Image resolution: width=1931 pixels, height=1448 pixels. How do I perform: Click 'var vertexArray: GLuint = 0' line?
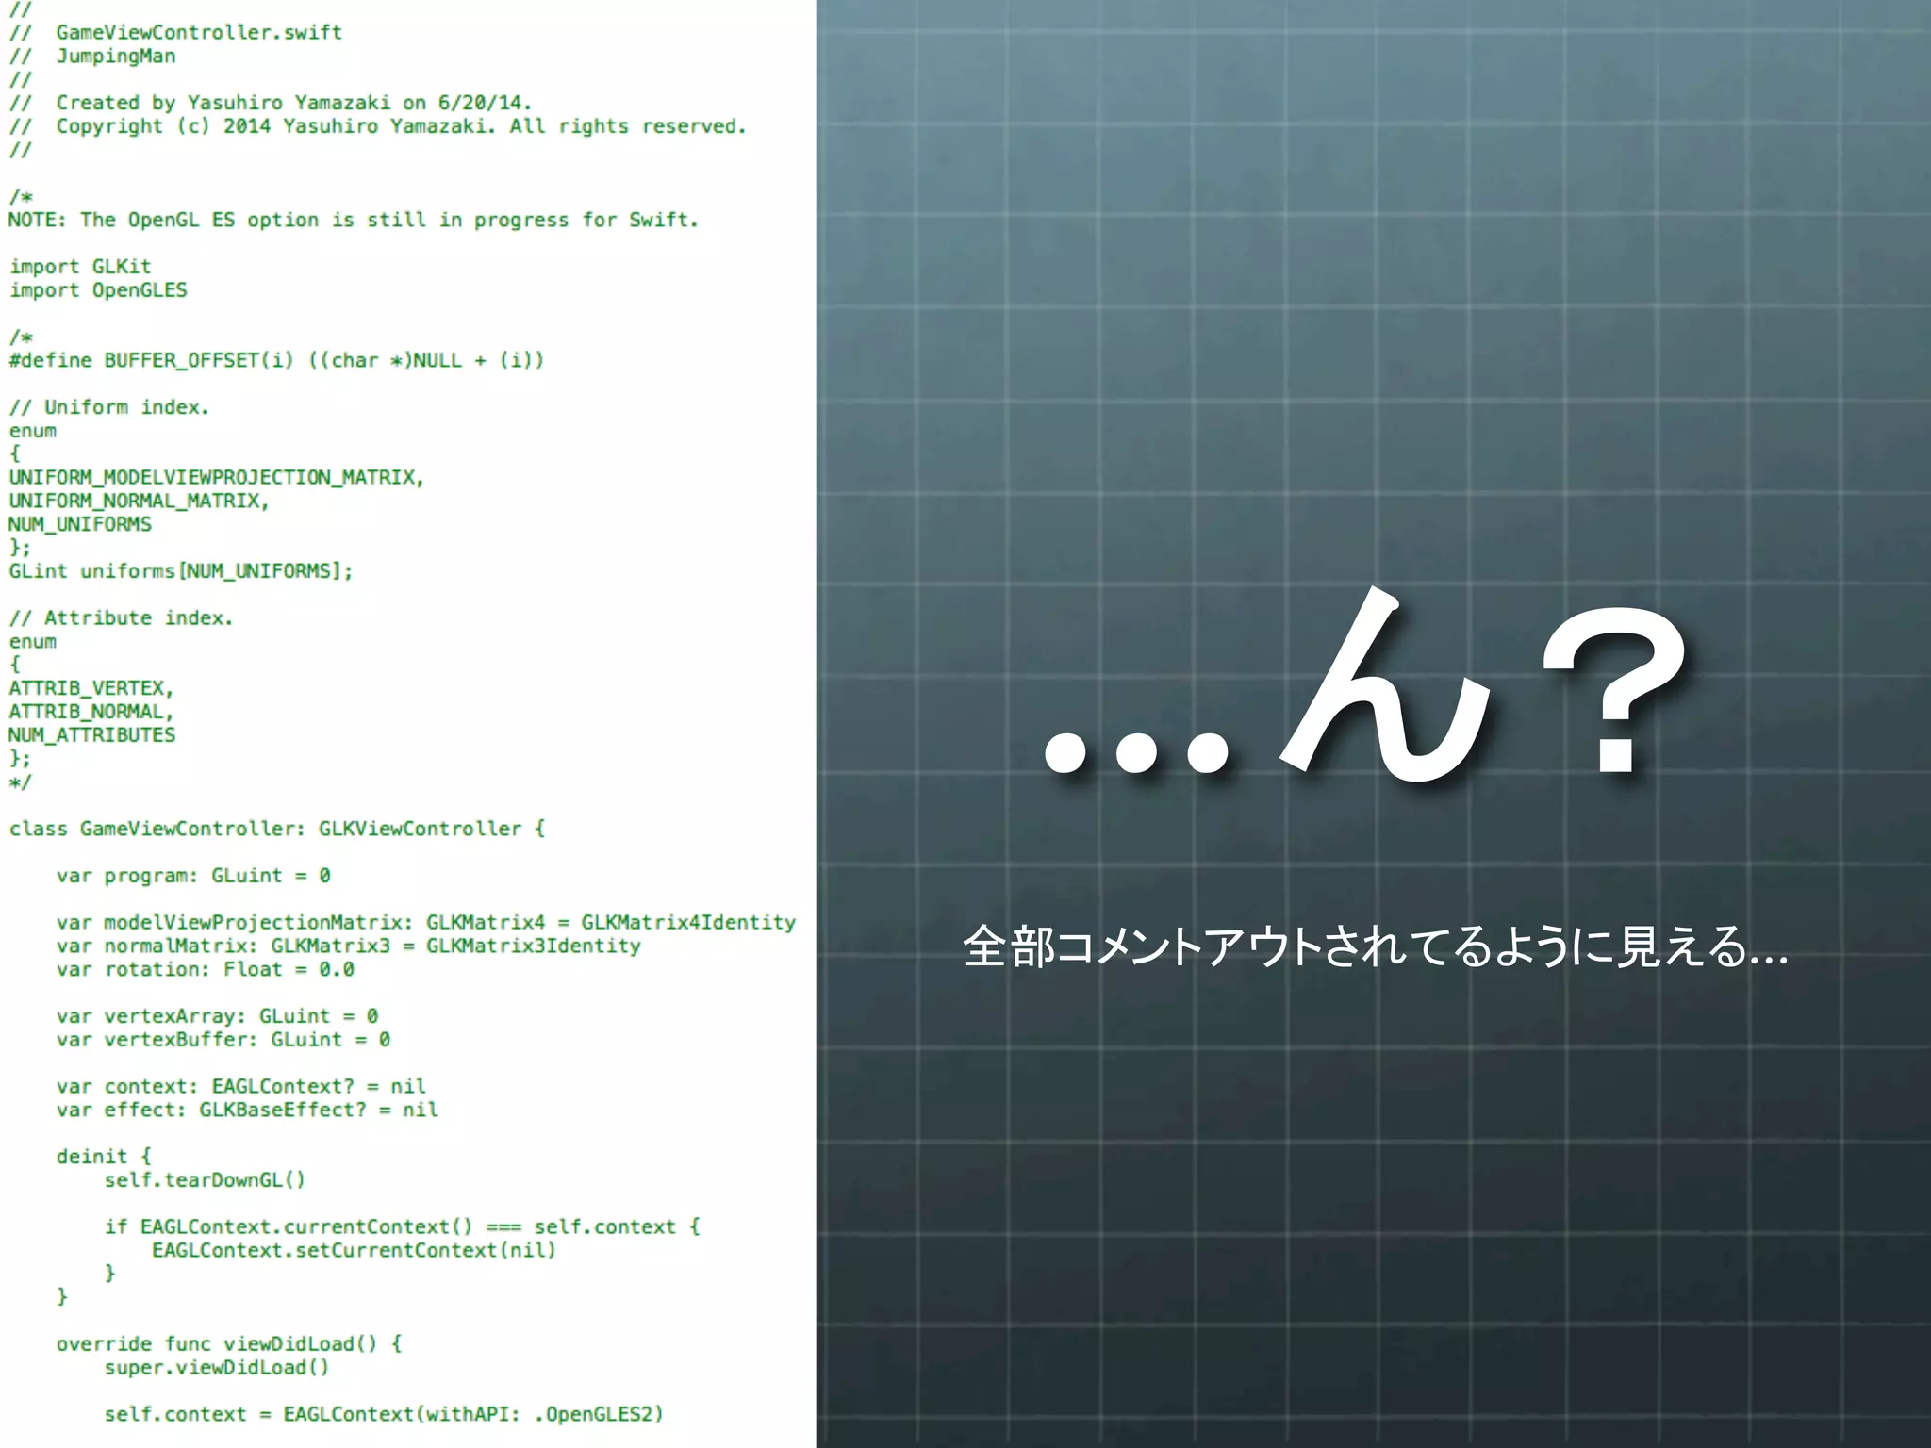[218, 1016]
